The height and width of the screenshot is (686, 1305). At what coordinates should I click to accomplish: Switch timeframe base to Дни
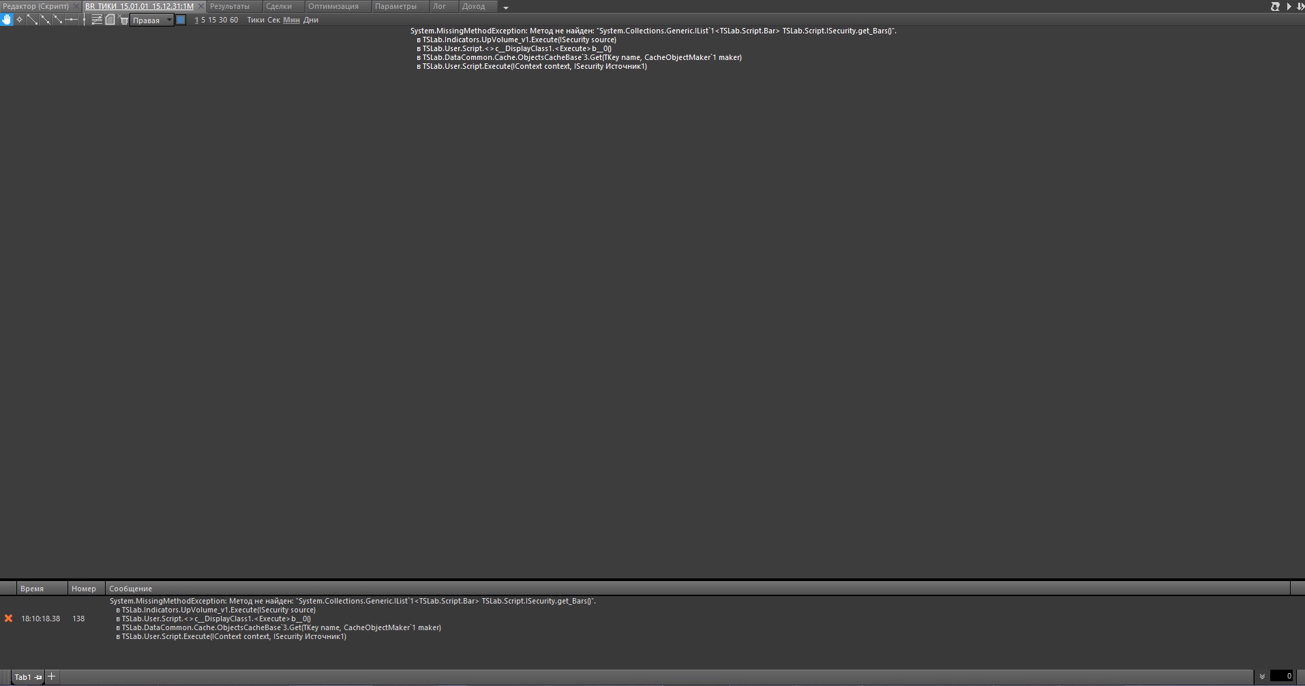[311, 20]
